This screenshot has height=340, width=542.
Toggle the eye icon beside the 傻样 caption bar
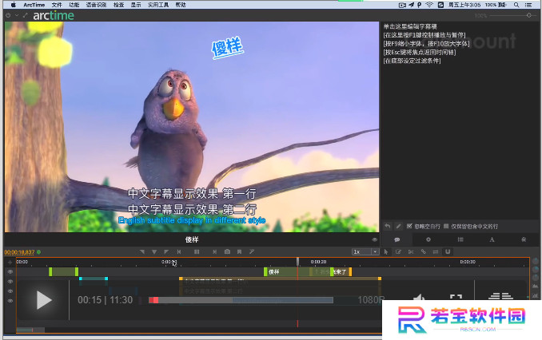[x=374, y=239]
